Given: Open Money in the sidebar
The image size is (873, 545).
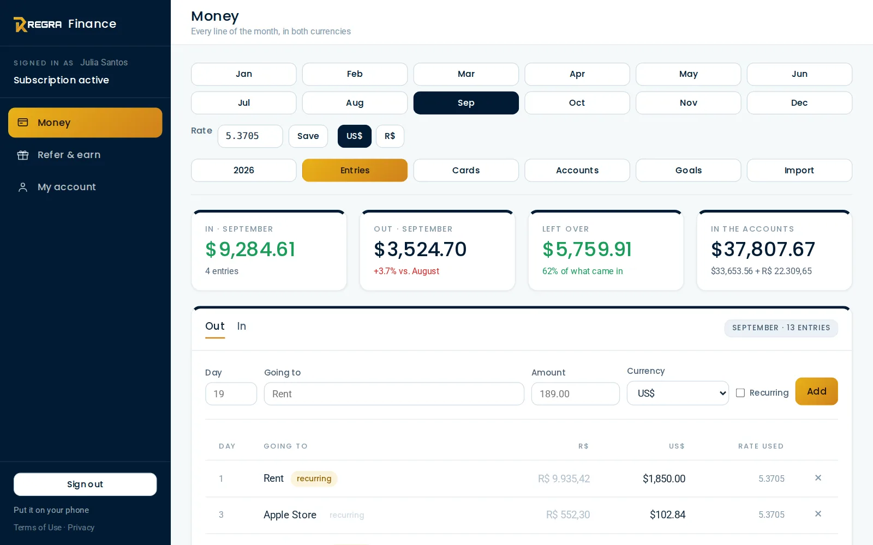Looking at the screenshot, I should (85, 123).
